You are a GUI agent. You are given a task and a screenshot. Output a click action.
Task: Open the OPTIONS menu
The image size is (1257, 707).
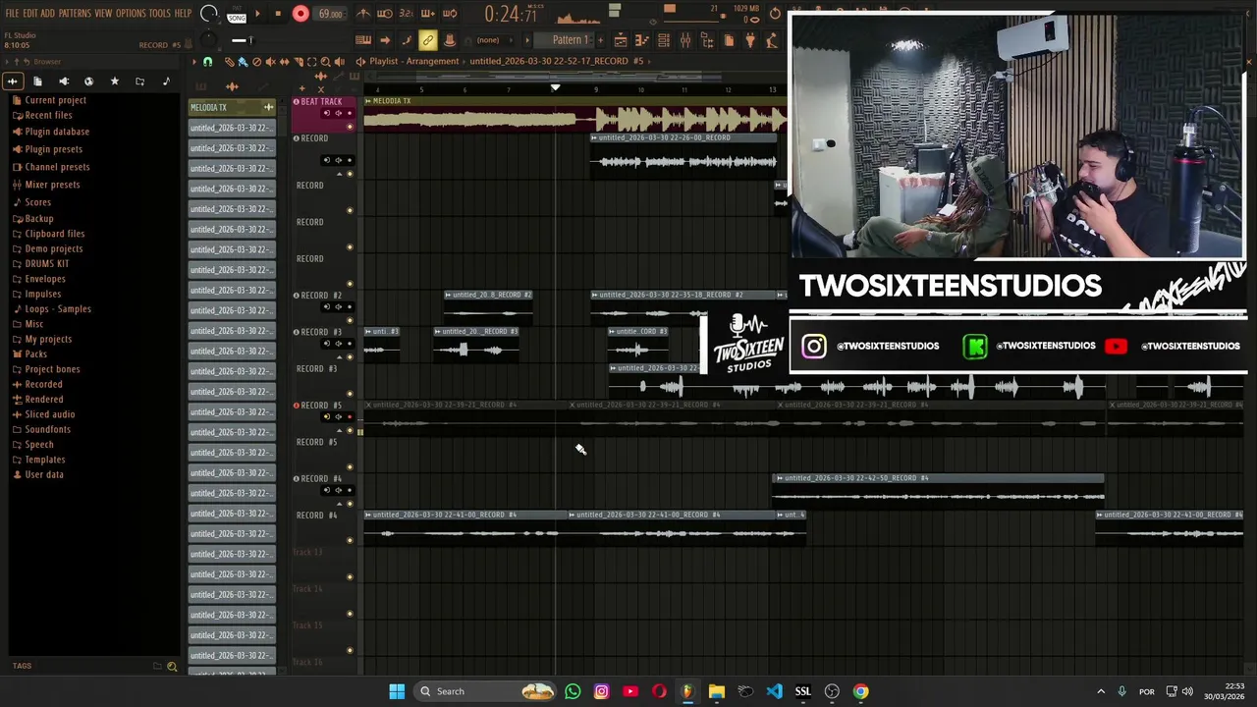point(131,13)
